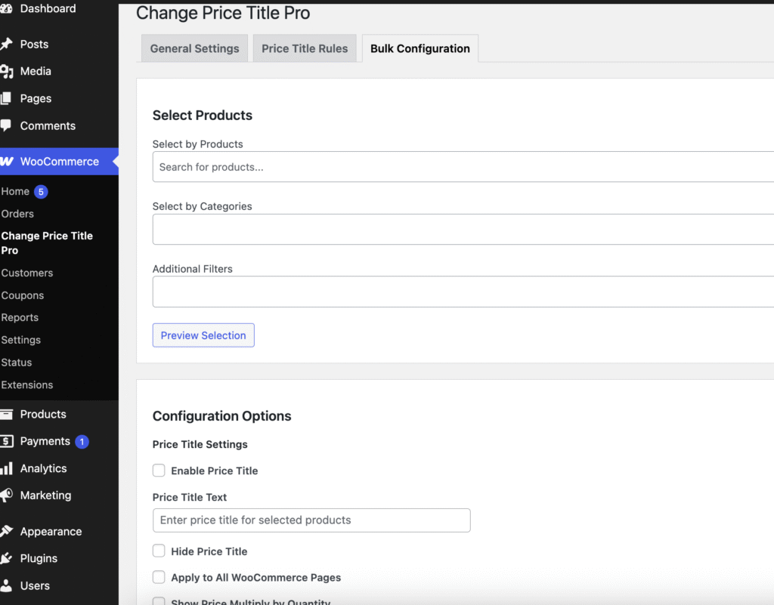Viewport: 774px width, 605px height.
Task: Click the Preview Selection button
Action: (203, 335)
